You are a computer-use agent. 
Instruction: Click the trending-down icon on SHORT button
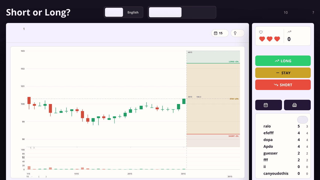tap(276, 85)
